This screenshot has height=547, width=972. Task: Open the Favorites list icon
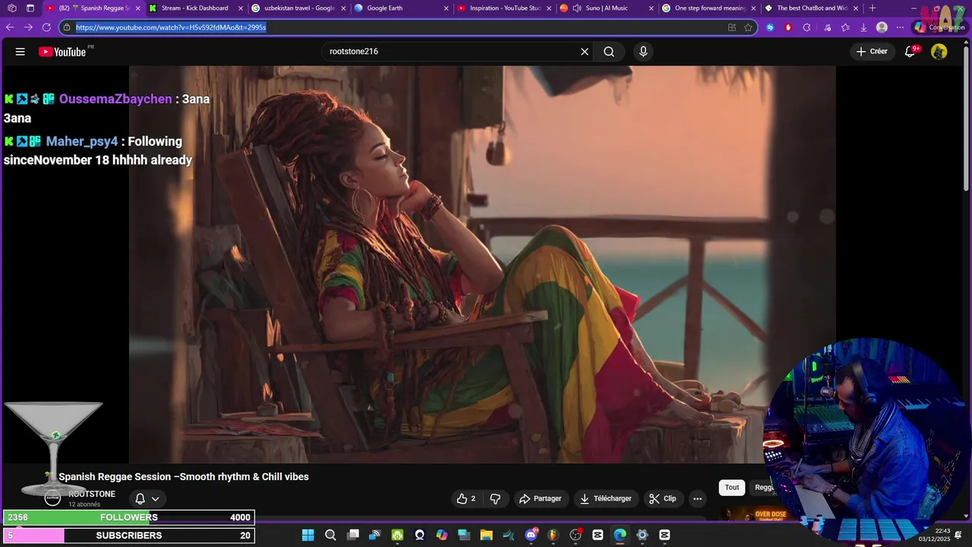coord(844,27)
